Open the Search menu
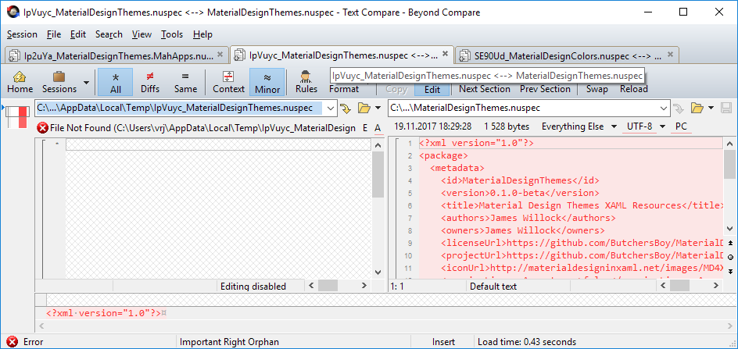 [x=109, y=34]
